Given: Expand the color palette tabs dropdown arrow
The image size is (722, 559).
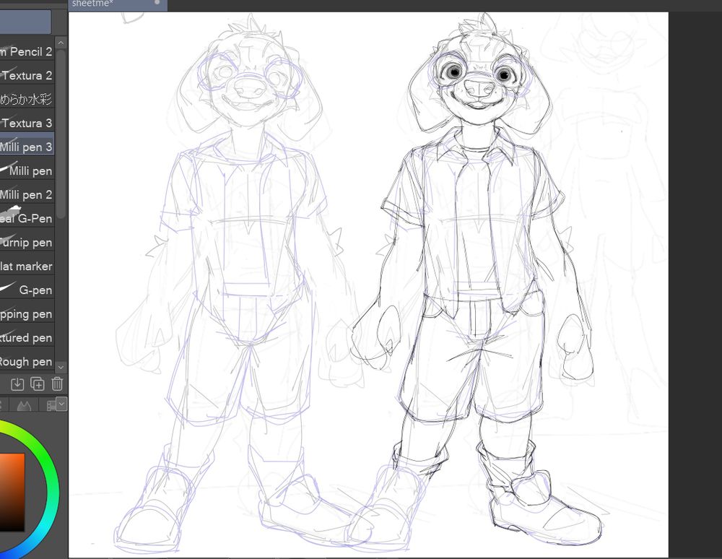Looking at the screenshot, I should [x=61, y=404].
